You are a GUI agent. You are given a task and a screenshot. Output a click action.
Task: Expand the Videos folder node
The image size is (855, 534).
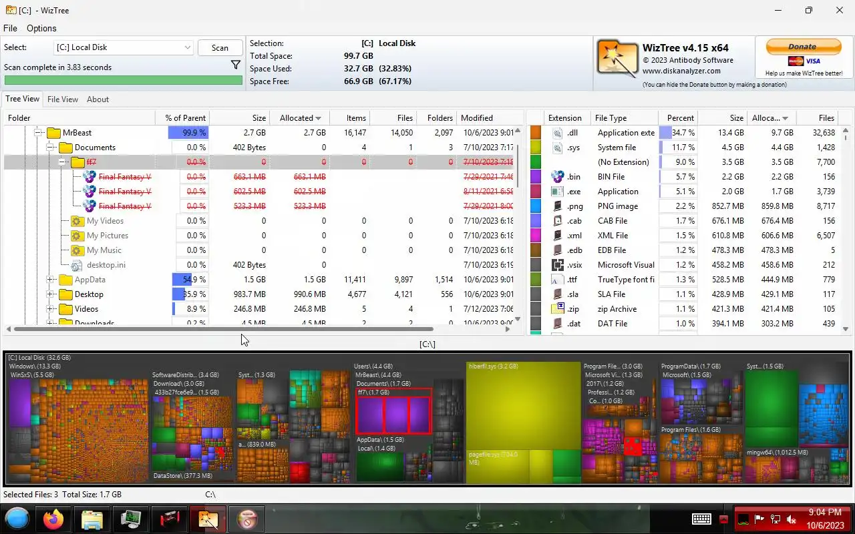pyautogui.click(x=50, y=309)
